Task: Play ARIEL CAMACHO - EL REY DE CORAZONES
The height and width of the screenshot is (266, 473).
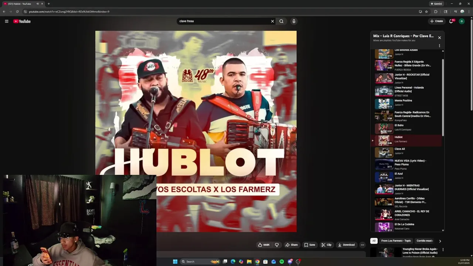Action: (406, 215)
